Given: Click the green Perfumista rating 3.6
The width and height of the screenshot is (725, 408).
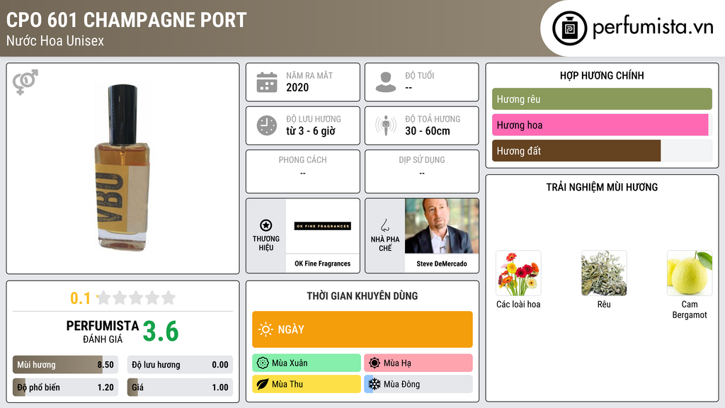Looking at the screenshot, I should pyautogui.click(x=161, y=331).
